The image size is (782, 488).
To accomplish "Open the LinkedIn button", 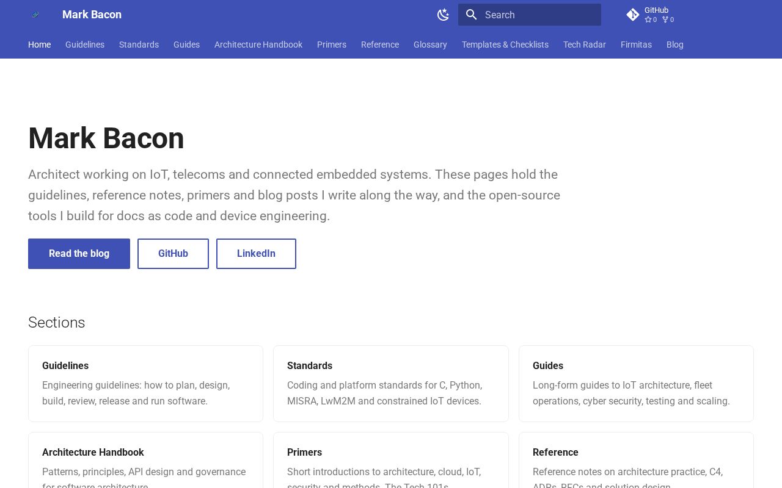I will (256, 254).
